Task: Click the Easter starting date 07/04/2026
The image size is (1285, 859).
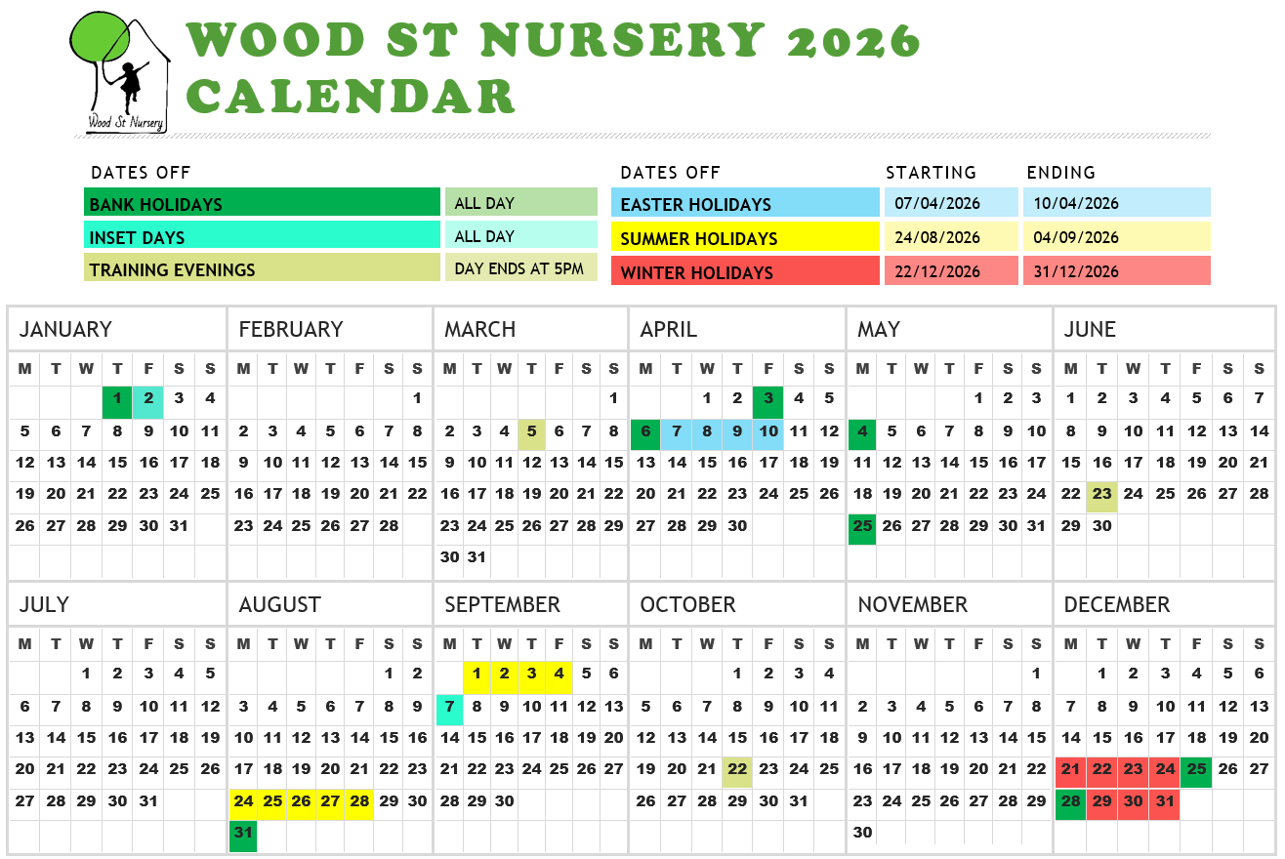Action: click(x=952, y=203)
